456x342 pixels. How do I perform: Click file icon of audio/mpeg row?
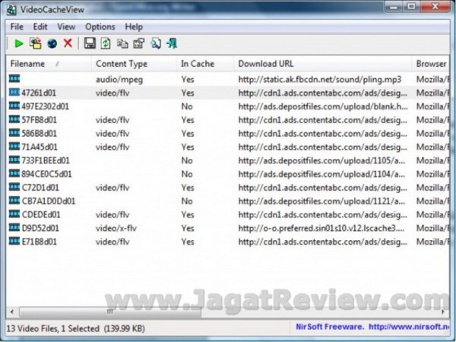14,78
